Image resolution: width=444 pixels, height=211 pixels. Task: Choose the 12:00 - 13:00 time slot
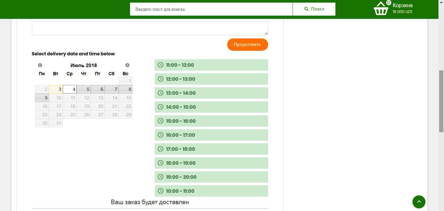(211, 79)
